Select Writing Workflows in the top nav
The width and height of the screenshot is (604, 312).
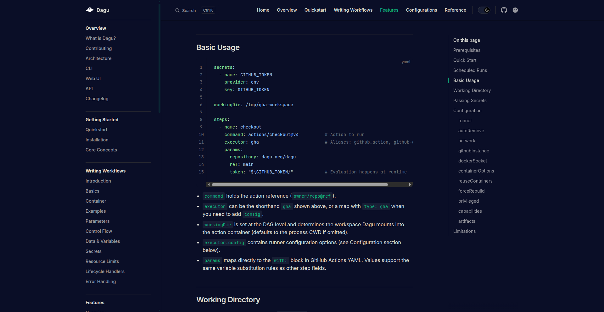pyautogui.click(x=353, y=10)
